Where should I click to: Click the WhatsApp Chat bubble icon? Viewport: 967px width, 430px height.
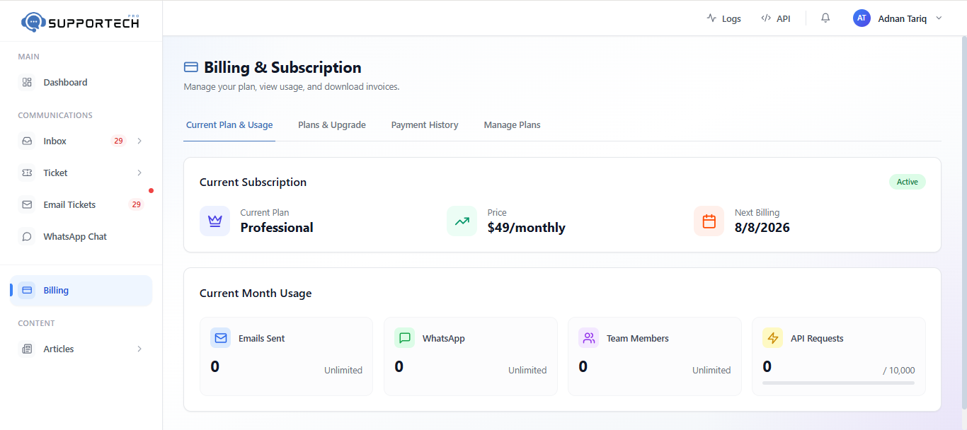point(27,236)
